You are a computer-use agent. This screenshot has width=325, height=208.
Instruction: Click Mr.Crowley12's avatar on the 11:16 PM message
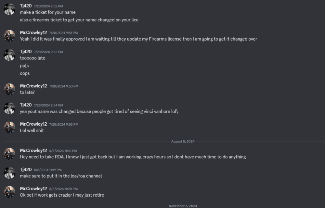click(x=9, y=153)
